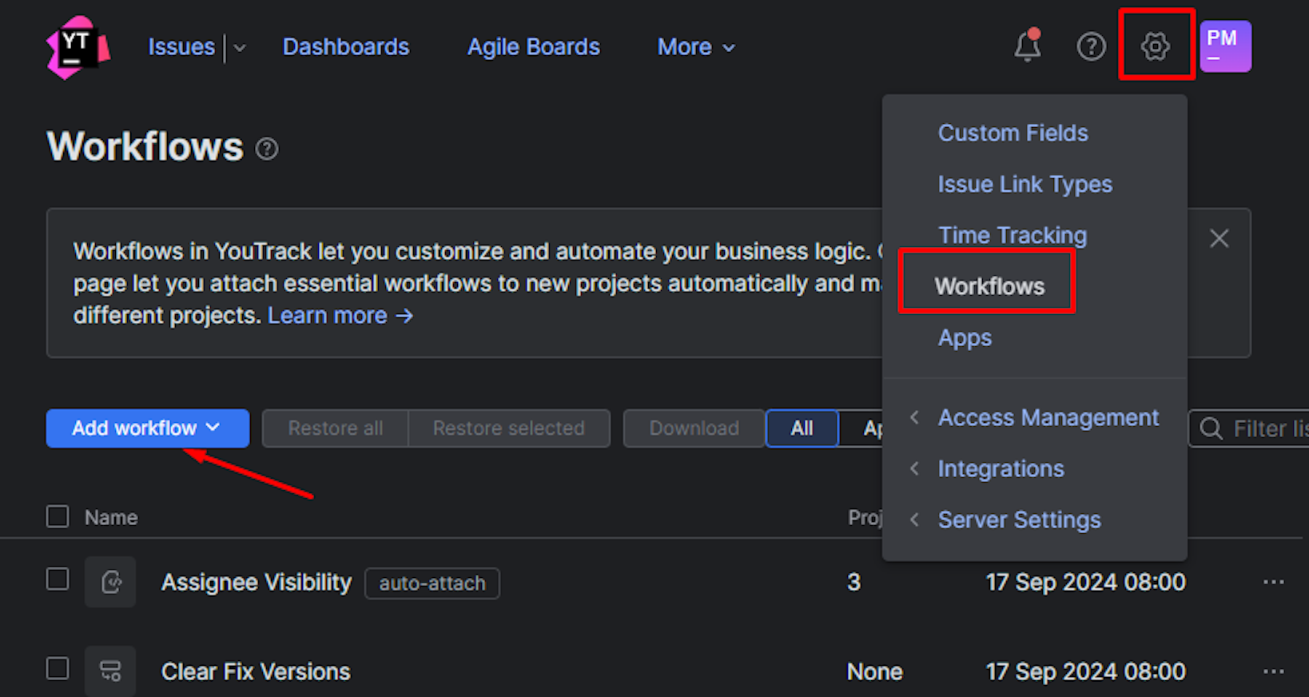Open more options for Clear Fix Versions row

coord(1274,671)
